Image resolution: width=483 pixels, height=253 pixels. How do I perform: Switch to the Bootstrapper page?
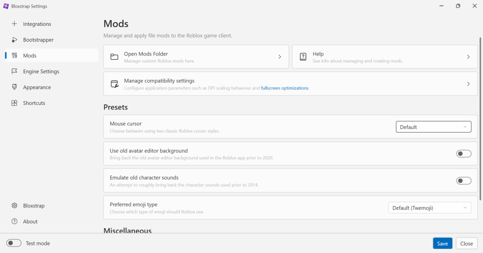coord(51,40)
